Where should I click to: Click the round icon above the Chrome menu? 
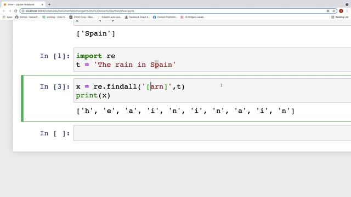(x=347, y=4)
